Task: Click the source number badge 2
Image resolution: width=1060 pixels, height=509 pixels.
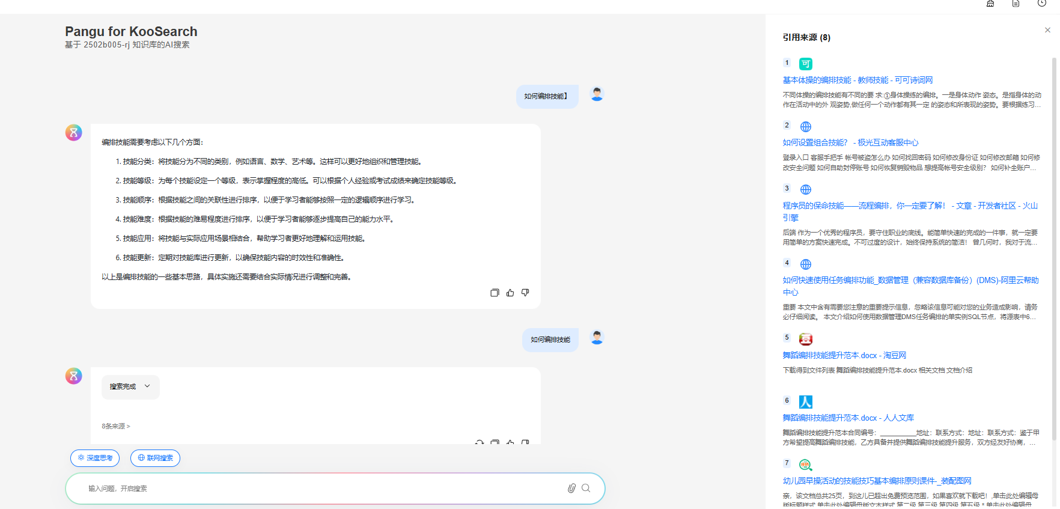Action: (x=787, y=125)
